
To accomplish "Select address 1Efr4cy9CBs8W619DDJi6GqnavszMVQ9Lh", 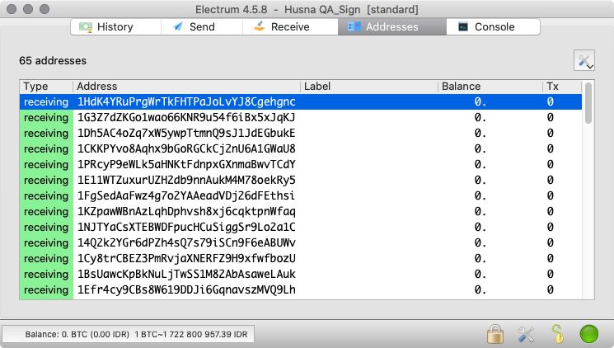I will (186, 290).
